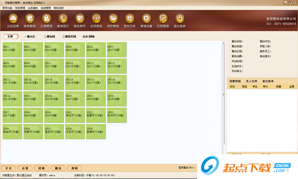Click the table list vertical scrollbar
This screenshot has width=298, height=179.
point(223,94)
